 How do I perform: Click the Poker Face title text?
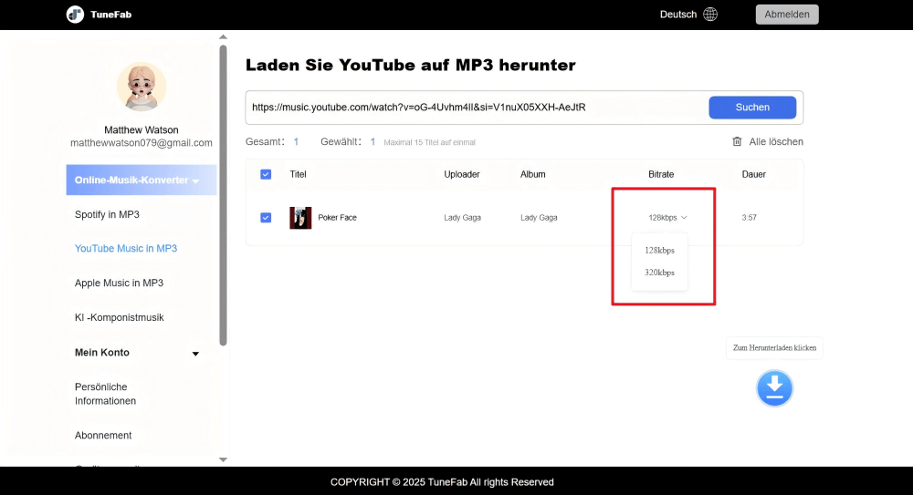(337, 218)
